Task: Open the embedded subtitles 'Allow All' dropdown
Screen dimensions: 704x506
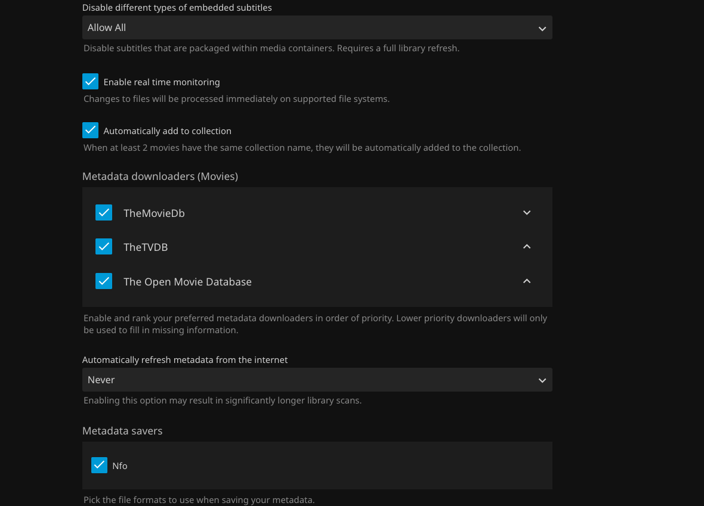Action: (x=316, y=27)
